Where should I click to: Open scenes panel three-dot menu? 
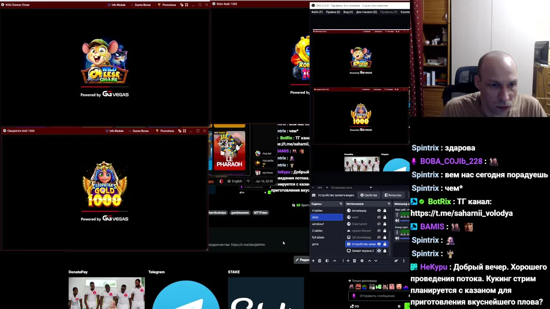[x=343, y=261]
